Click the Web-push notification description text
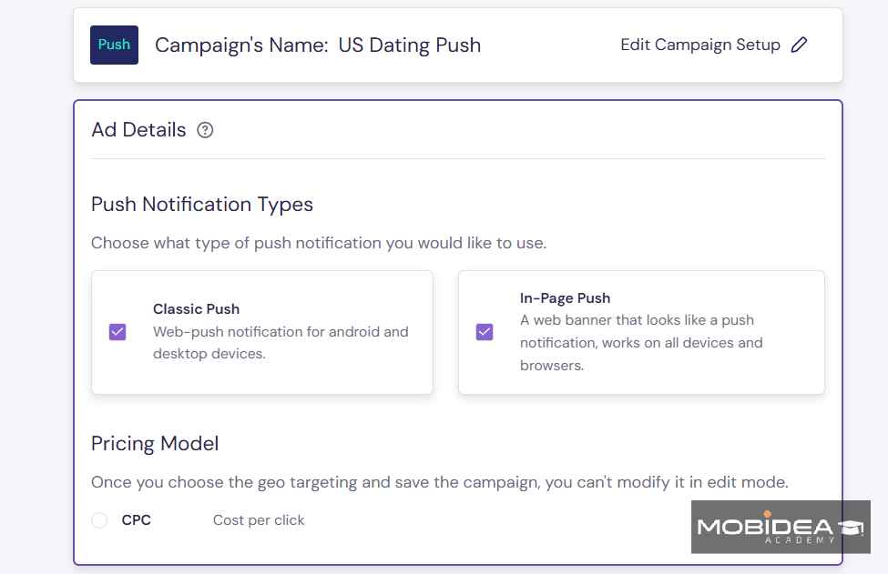 tap(281, 343)
